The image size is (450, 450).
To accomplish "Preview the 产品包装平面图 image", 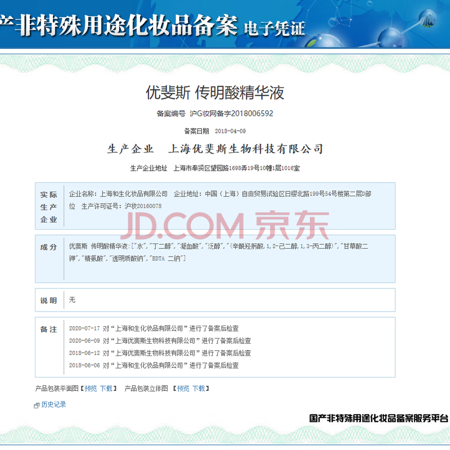I will point(91,388).
